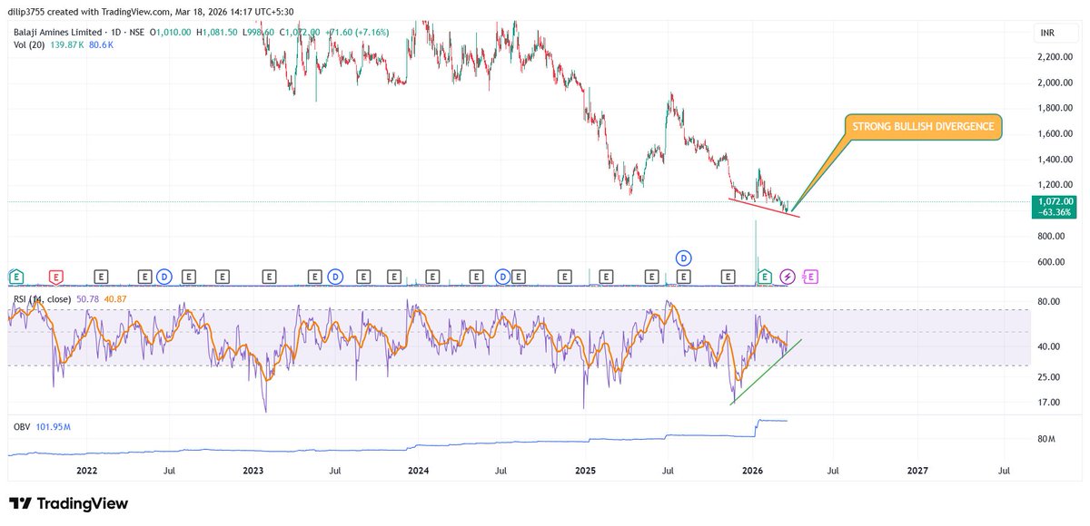Image resolution: width=1090 pixels, height=526 pixels.
Task: Select the green RSI trendline
Action: (x=766, y=372)
